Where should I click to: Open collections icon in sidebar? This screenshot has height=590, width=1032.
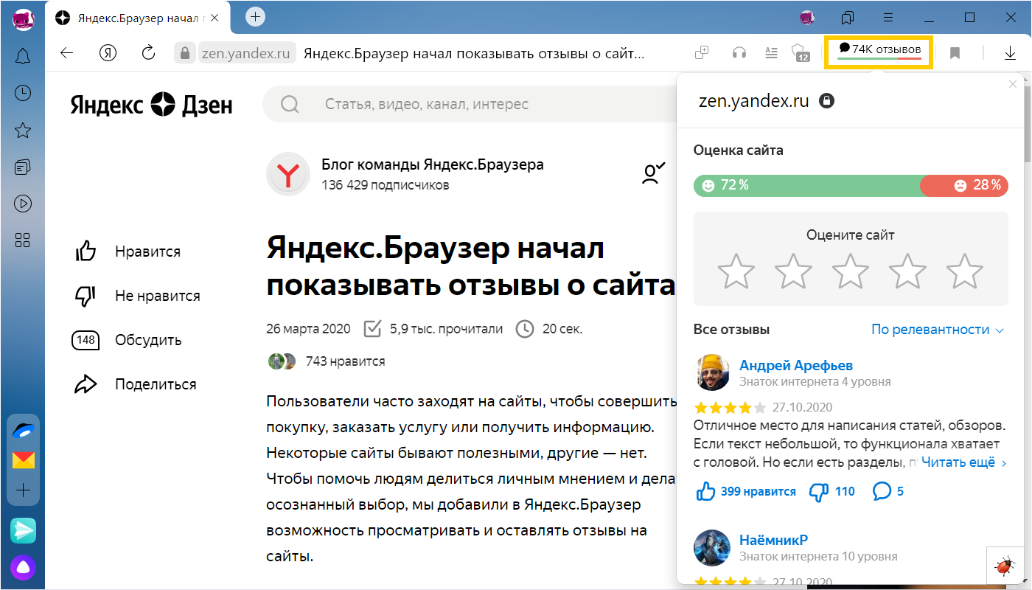(x=23, y=167)
